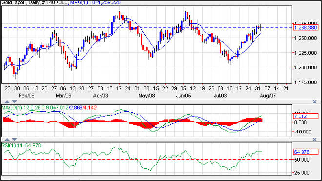Click the MACD(1) 12.0,26.0,9.0 indicator label

click(x=49, y=107)
